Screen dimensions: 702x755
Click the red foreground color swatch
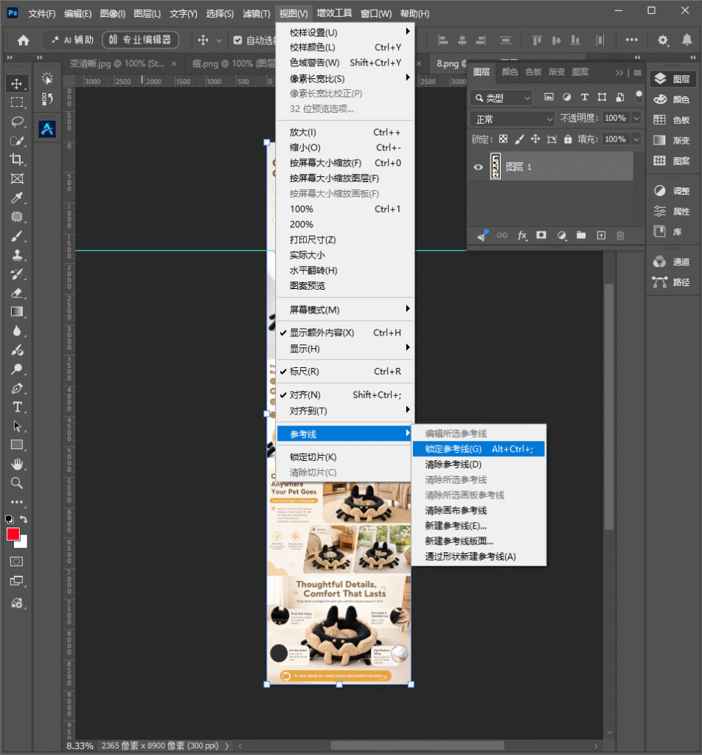coord(13,534)
